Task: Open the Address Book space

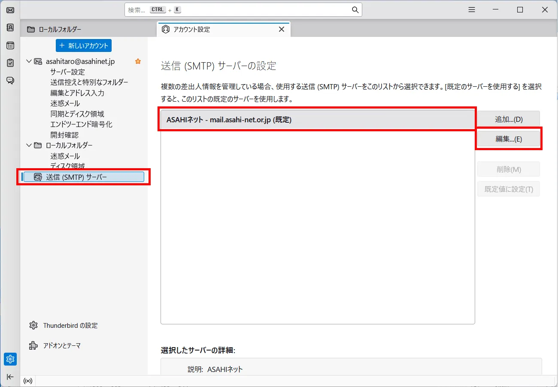Action: pyautogui.click(x=10, y=27)
